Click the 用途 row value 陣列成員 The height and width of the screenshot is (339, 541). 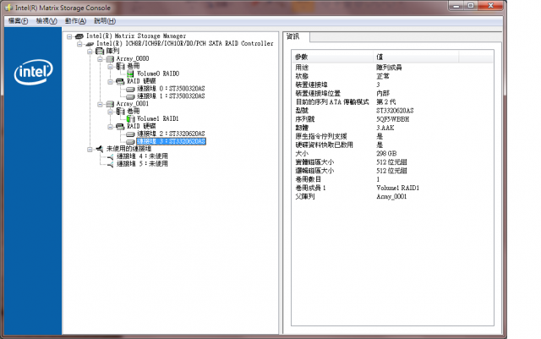coord(389,68)
